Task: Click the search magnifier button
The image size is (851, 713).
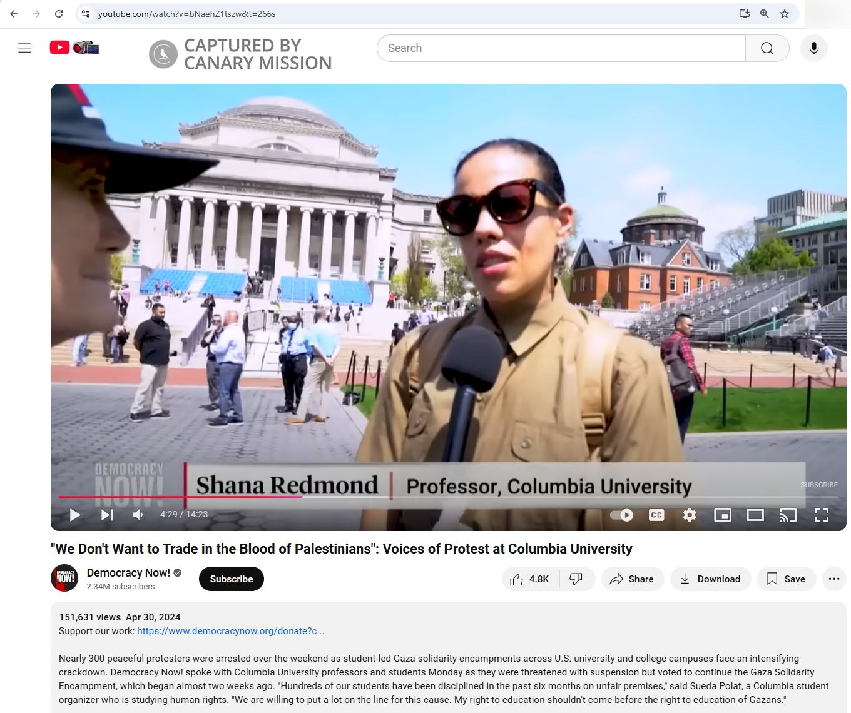Action: tap(767, 48)
